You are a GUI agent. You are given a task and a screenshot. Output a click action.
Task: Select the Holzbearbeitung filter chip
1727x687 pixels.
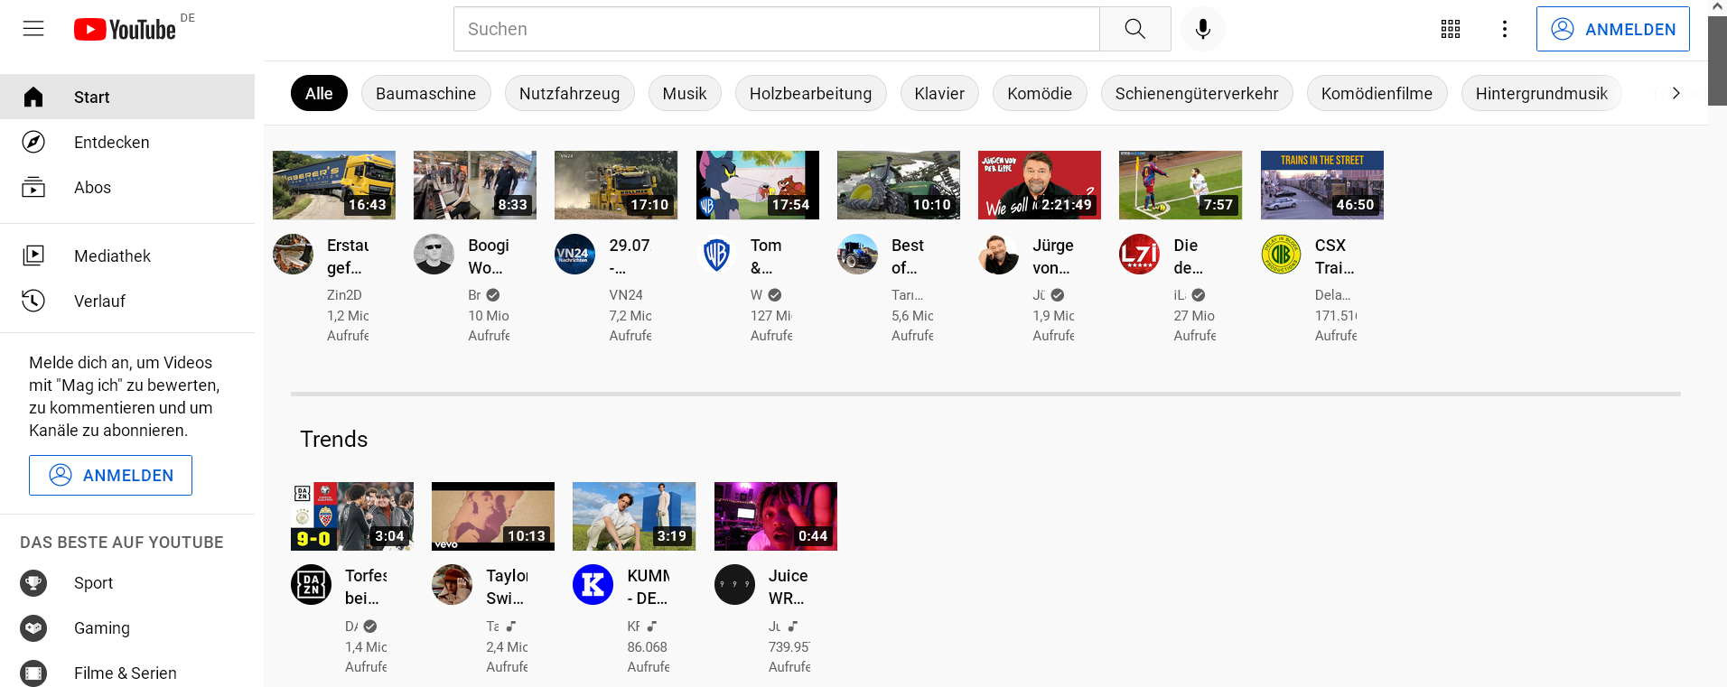tap(810, 94)
